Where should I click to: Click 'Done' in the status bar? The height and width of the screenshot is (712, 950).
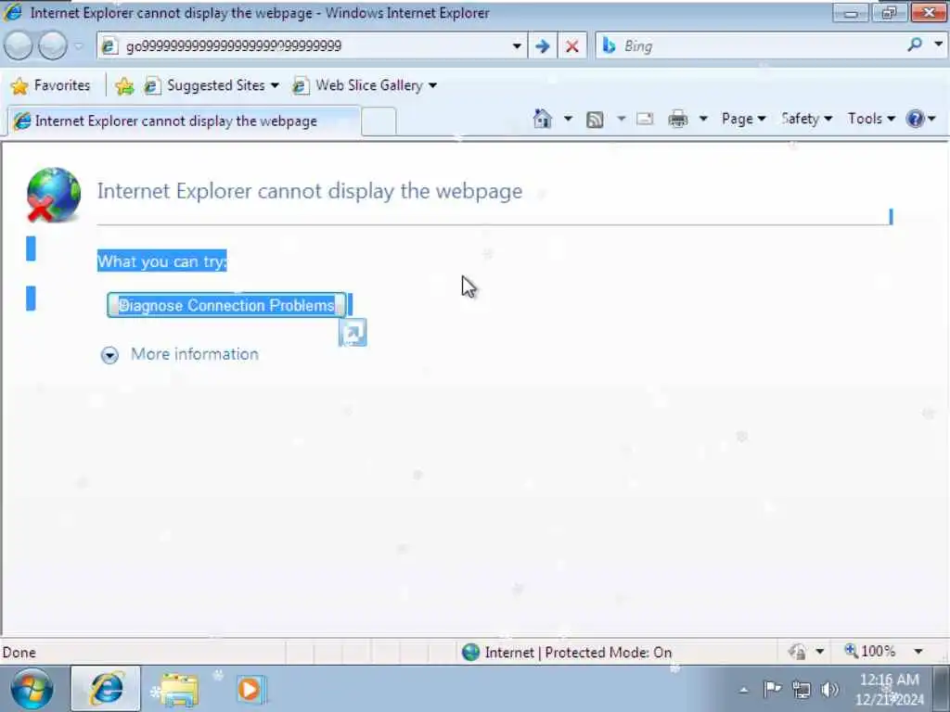coord(19,652)
